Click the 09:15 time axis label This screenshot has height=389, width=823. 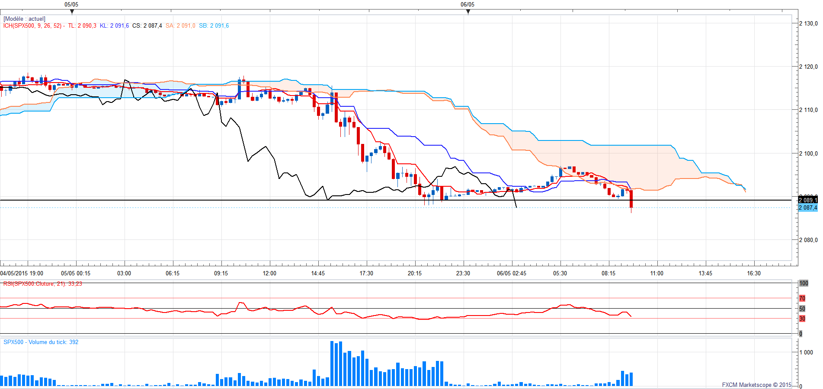221,273
